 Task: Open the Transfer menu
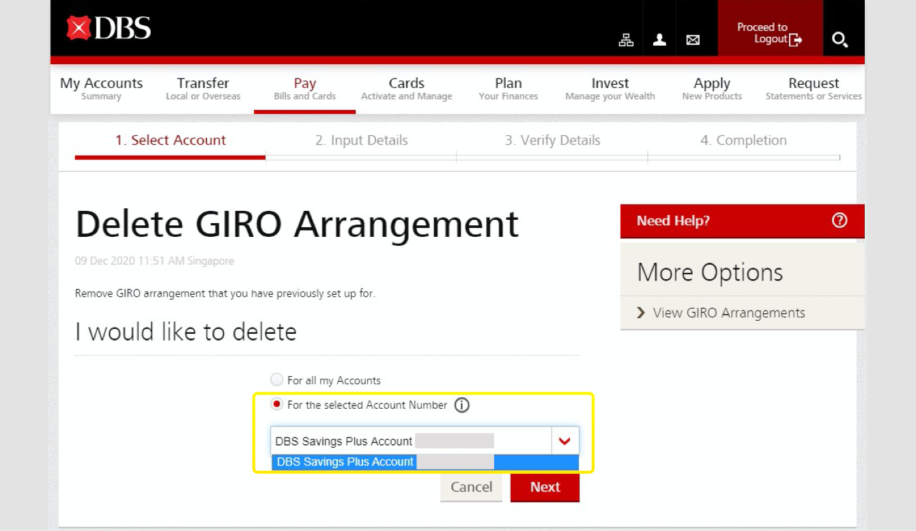tap(203, 89)
